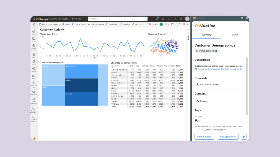
Task: Open the view layout dropdown
Action: [173, 24]
